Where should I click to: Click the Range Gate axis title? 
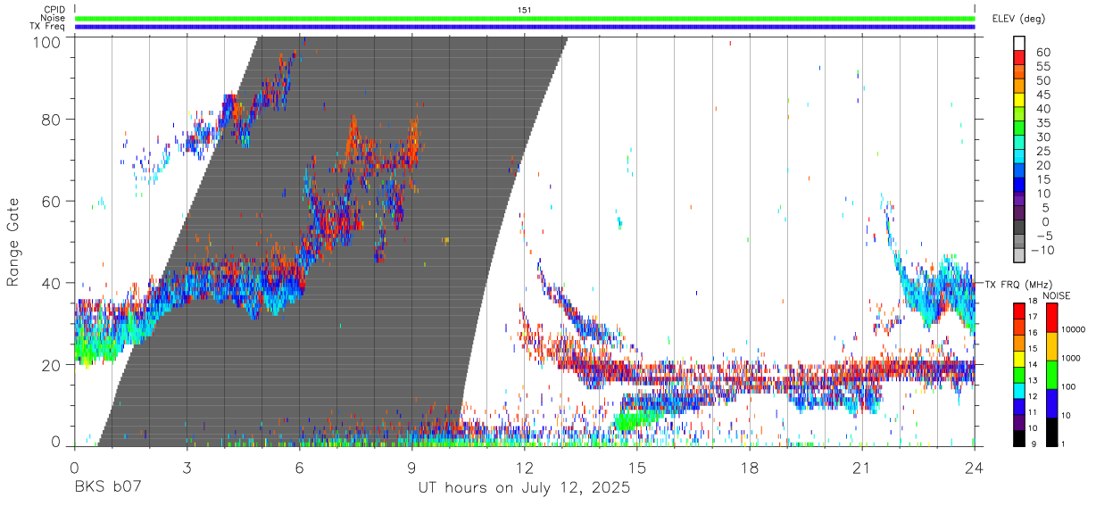click(13, 242)
